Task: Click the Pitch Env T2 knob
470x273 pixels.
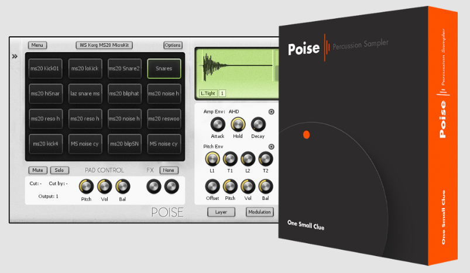Action: 266,159
